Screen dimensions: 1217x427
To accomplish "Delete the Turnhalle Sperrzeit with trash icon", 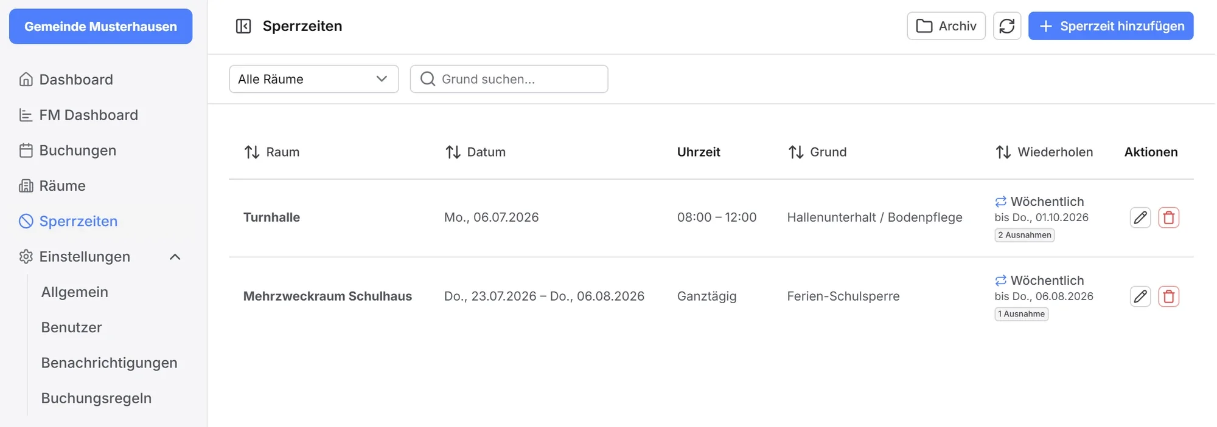I will click(x=1169, y=217).
